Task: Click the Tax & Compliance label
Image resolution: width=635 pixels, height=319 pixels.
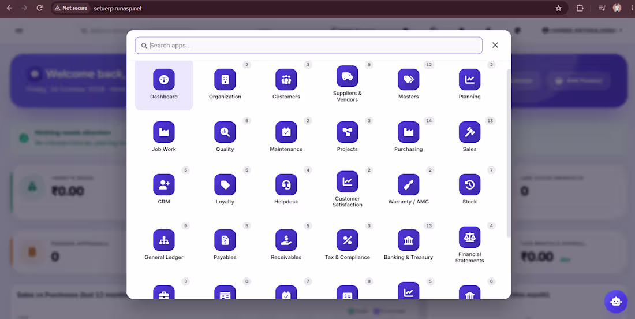Action: coord(347,257)
